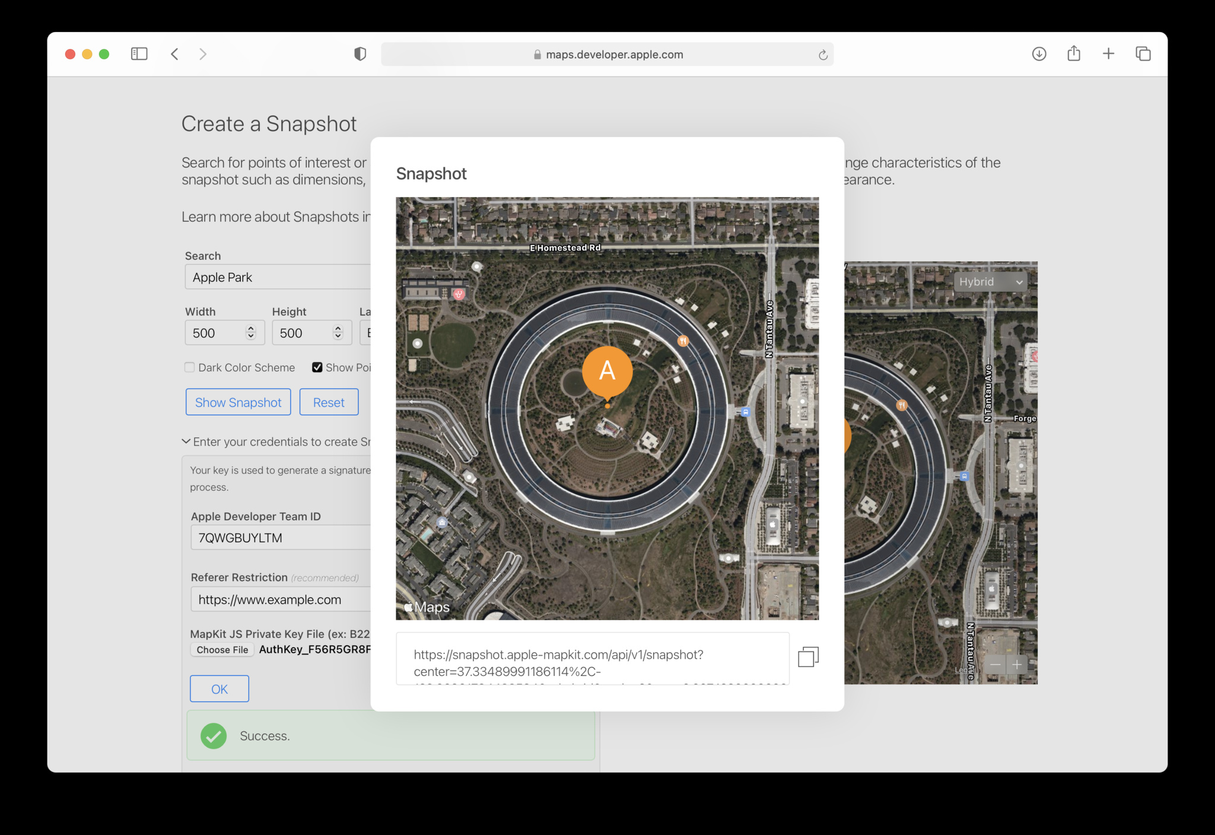Reload the page with the refresh icon
Viewport: 1215px width, 835px height.
823,55
